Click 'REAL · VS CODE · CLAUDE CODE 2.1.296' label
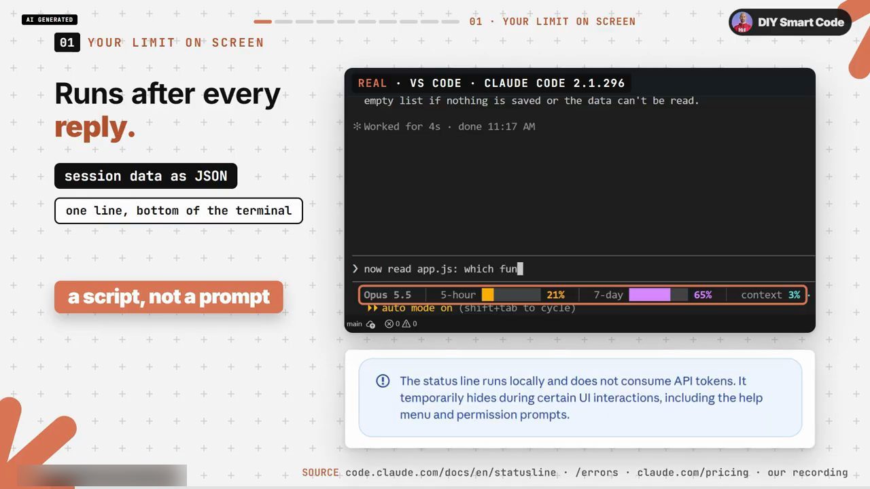This screenshot has width=870, height=489. 491,83
